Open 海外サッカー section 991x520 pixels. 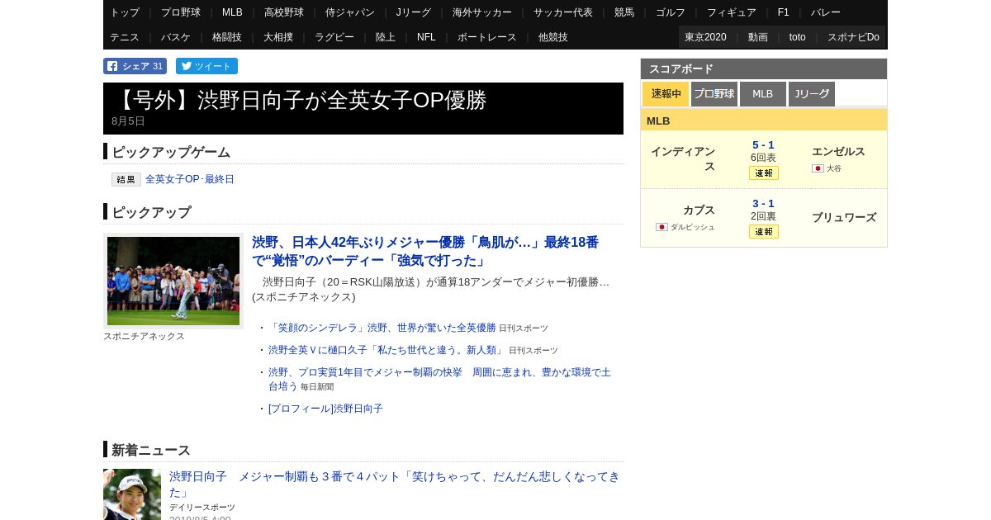click(x=482, y=12)
